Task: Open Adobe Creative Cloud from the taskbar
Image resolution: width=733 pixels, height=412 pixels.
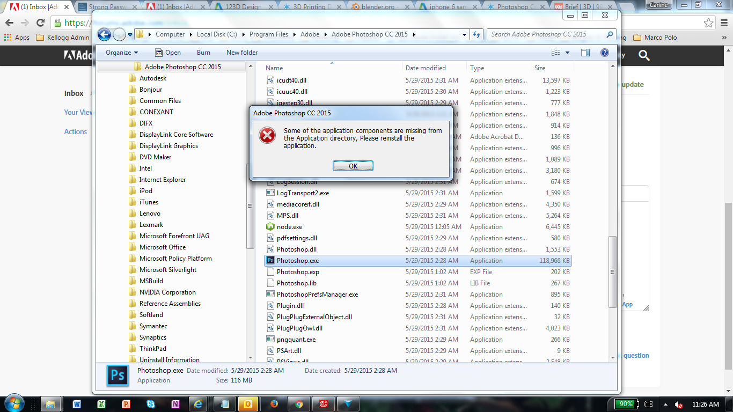Action: pyautogui.click(x=323, y=404)
